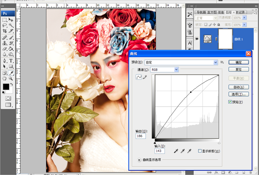Image resolution: width=259 pixels, height=175 pixels.
Task: Switch to the 信息 Info tab
Action: click(x=221, y=12)
